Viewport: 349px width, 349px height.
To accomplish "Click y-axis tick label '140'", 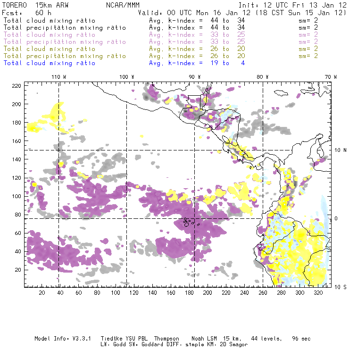I will pos(17,159).
